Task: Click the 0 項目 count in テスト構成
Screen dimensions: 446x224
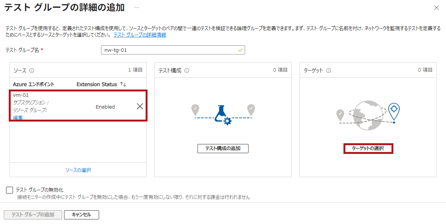Action: click(x=280, y=70)
